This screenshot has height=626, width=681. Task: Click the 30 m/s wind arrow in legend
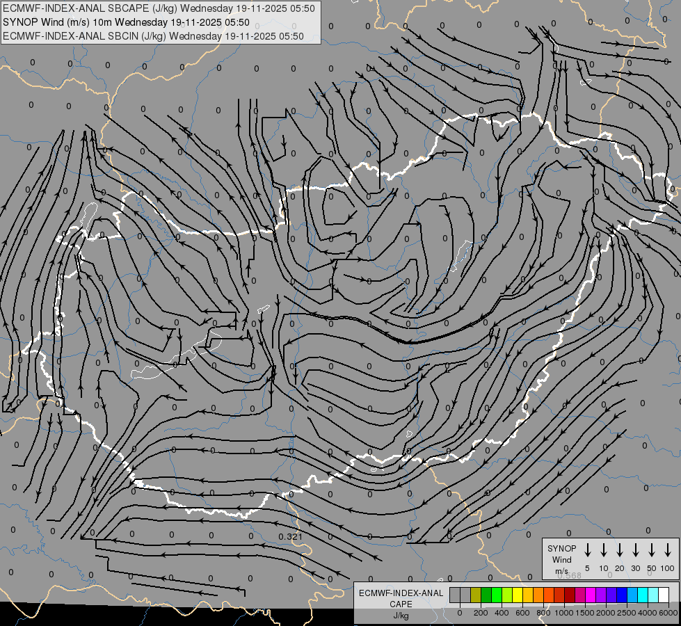point(635,550)
